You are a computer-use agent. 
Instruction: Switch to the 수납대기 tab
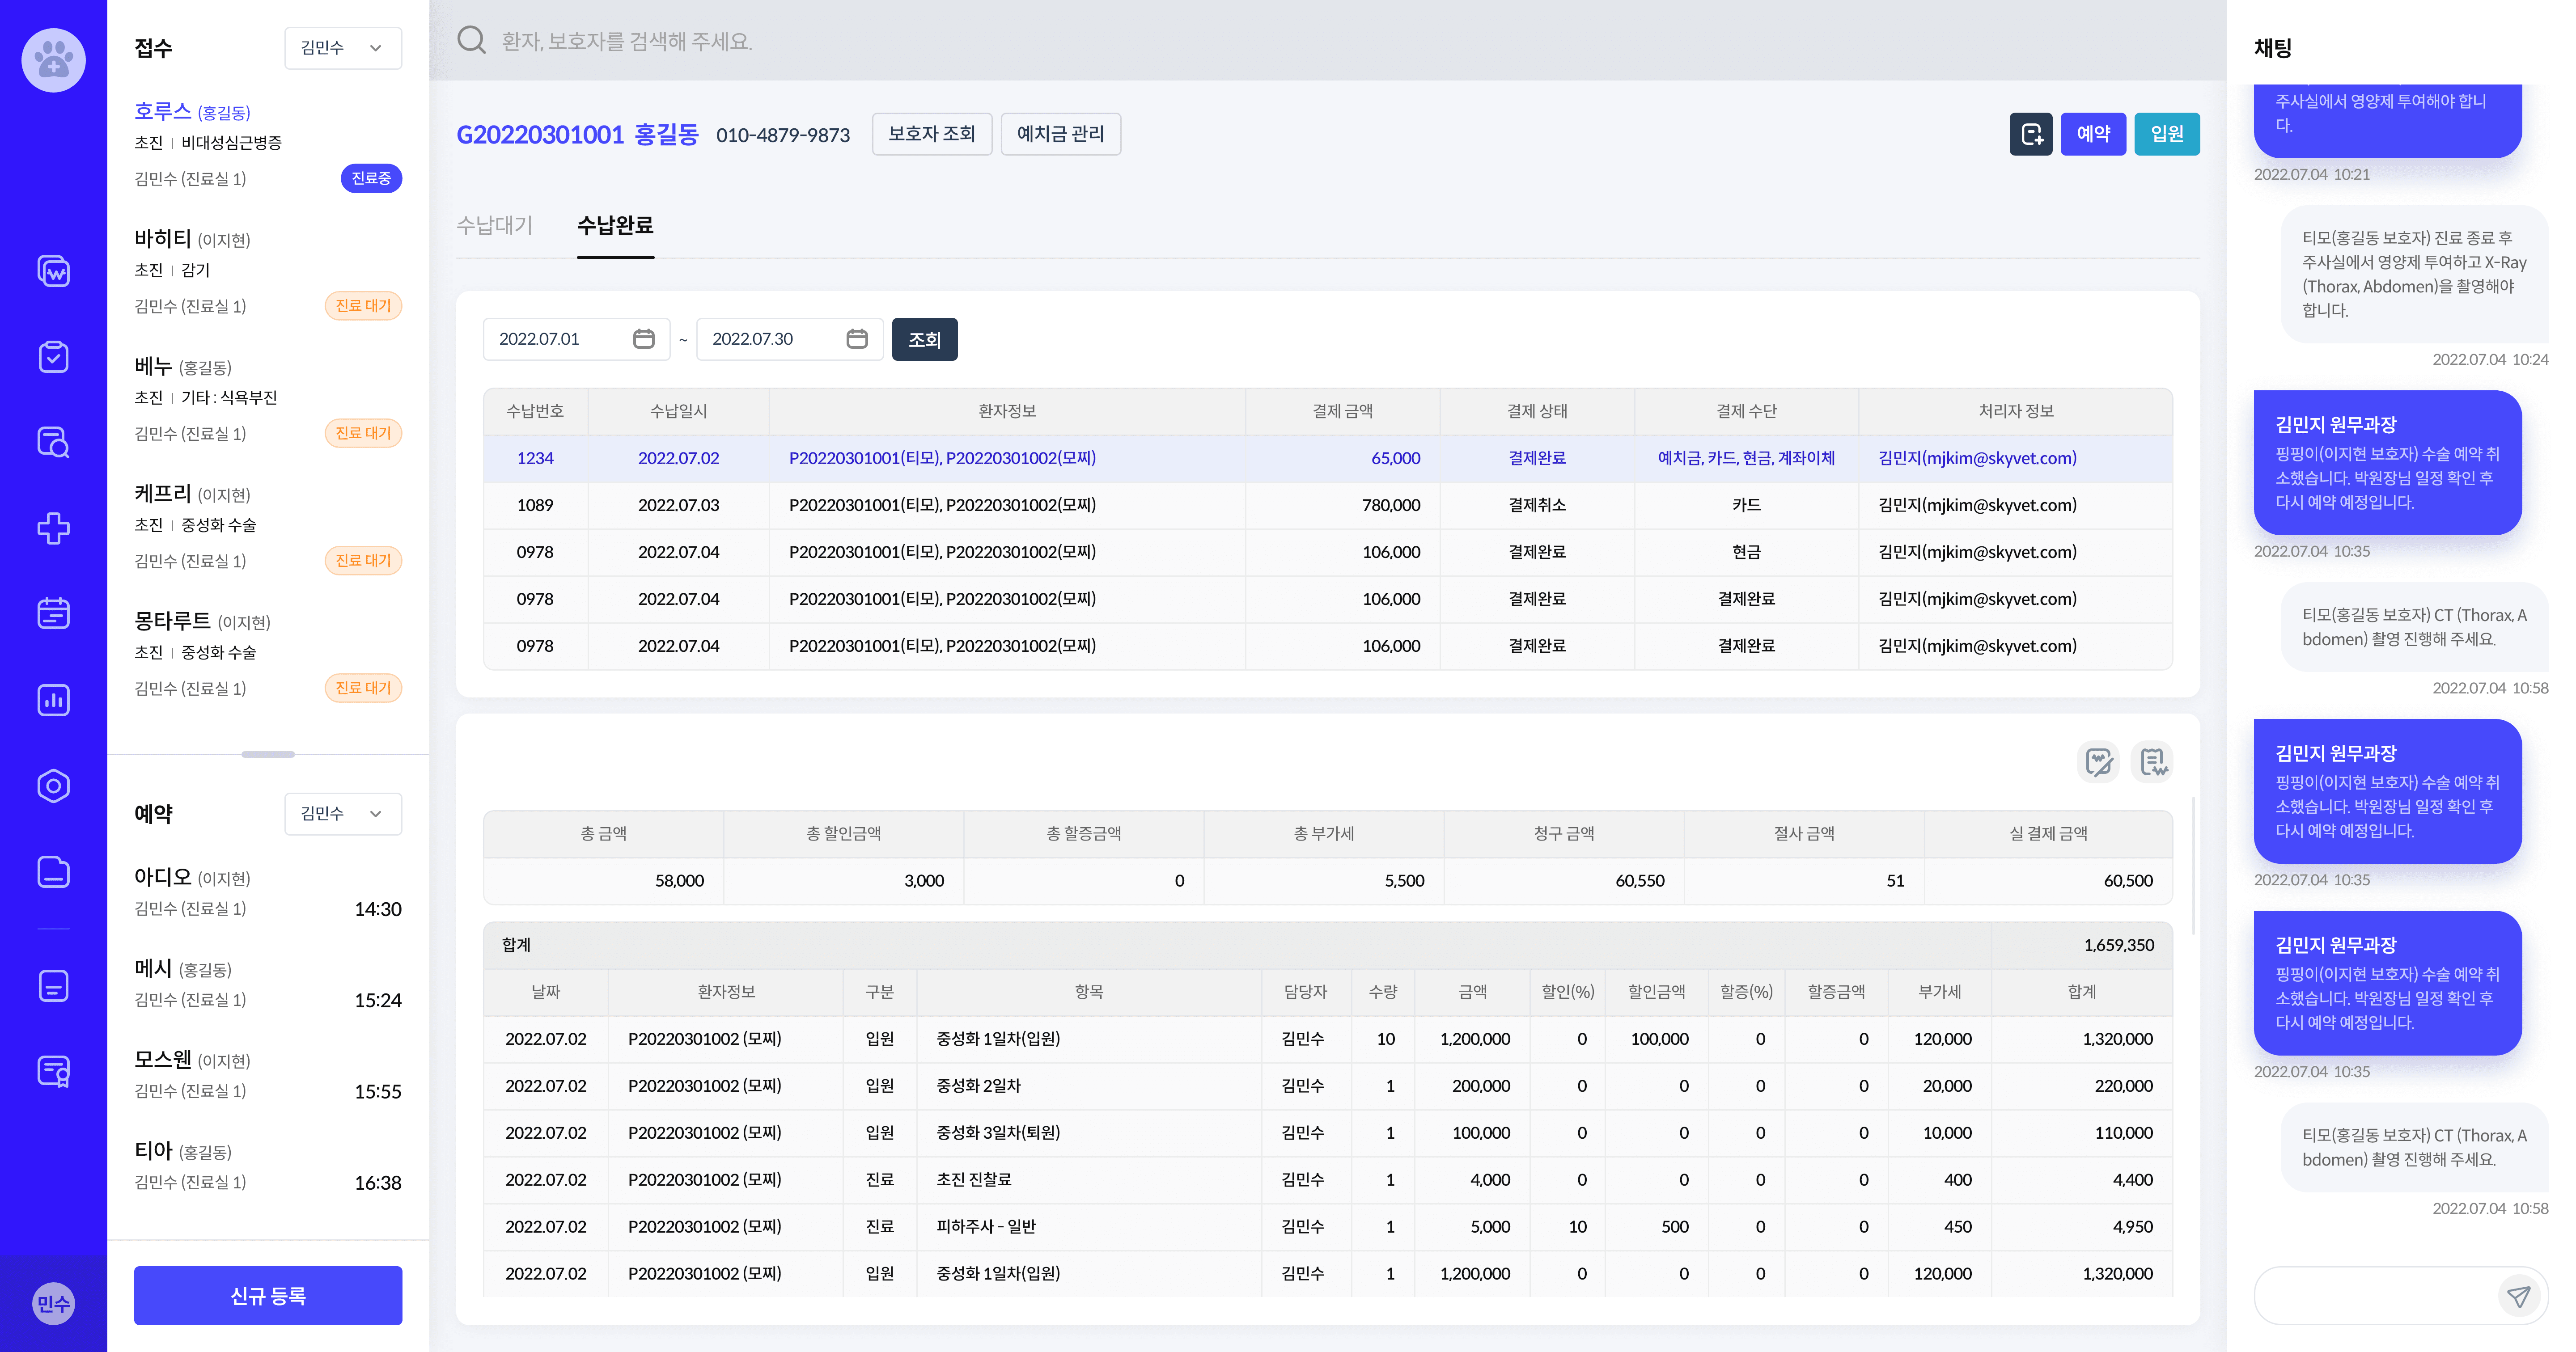pyautogui.click(x=494, y=226)
